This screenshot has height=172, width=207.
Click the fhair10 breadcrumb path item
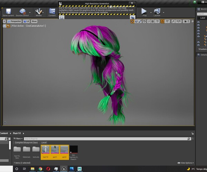point(17,133)
